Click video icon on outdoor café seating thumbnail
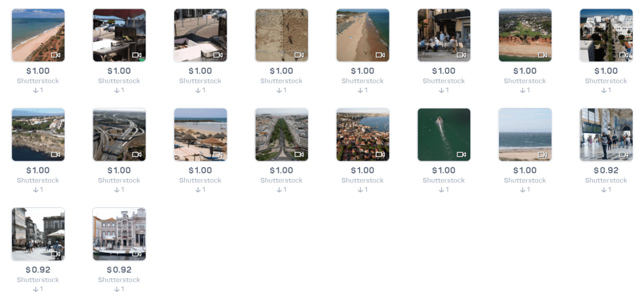 (462, 55)
